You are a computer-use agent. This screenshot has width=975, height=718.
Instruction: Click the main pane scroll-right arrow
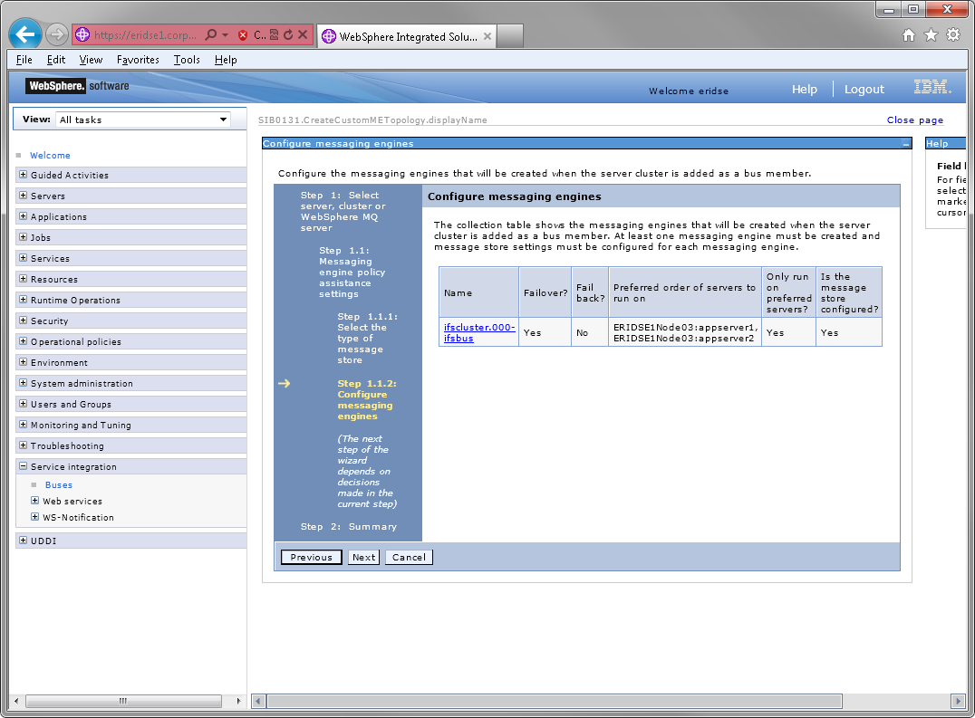(x=958, y=701)
